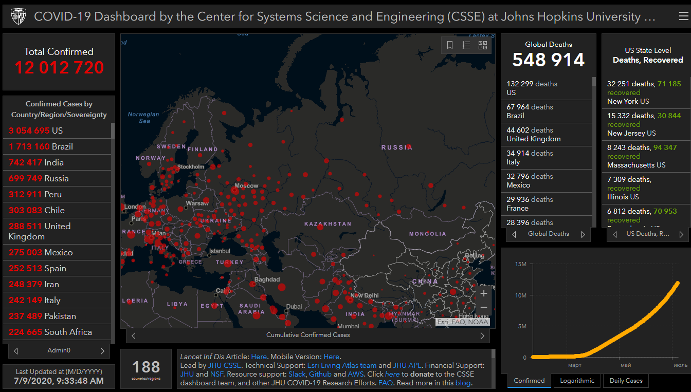Screen dimensions: 691x392
Task: Select the Confirmed chart tab
Action: tap(529, 381)
